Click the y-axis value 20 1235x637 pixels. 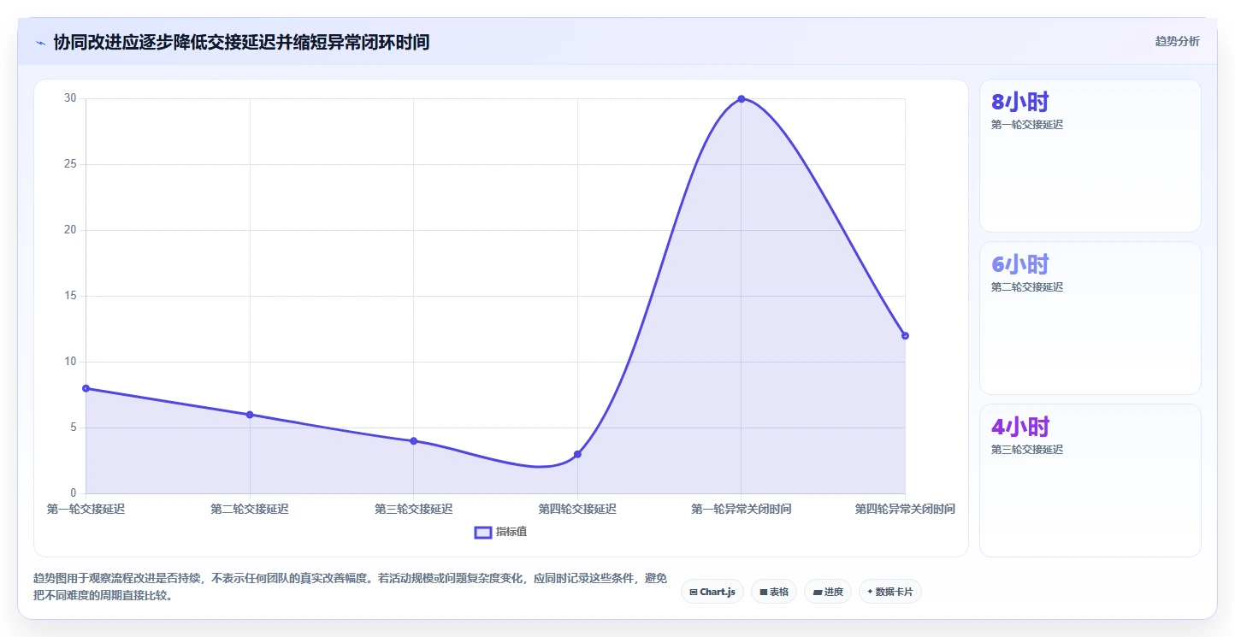[70, 230]
